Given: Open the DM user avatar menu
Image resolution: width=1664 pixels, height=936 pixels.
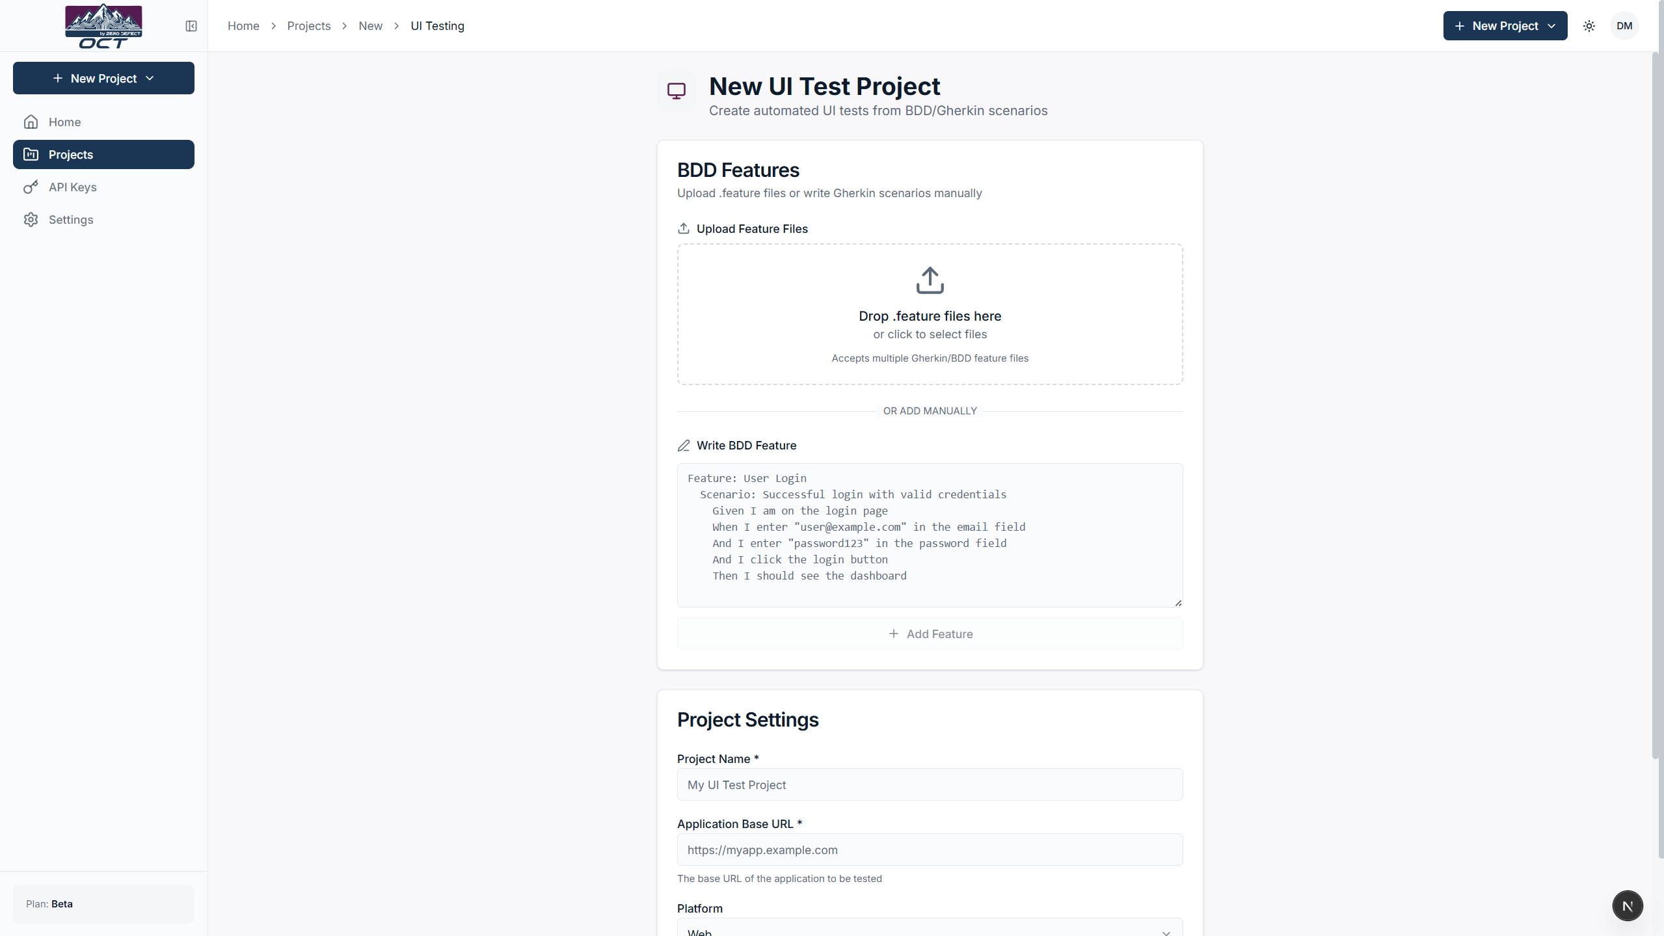Looking at the screenshot, I should click(1624, 26).
